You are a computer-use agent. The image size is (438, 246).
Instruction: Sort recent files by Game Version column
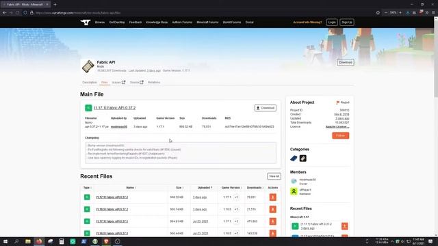point(232,188)
